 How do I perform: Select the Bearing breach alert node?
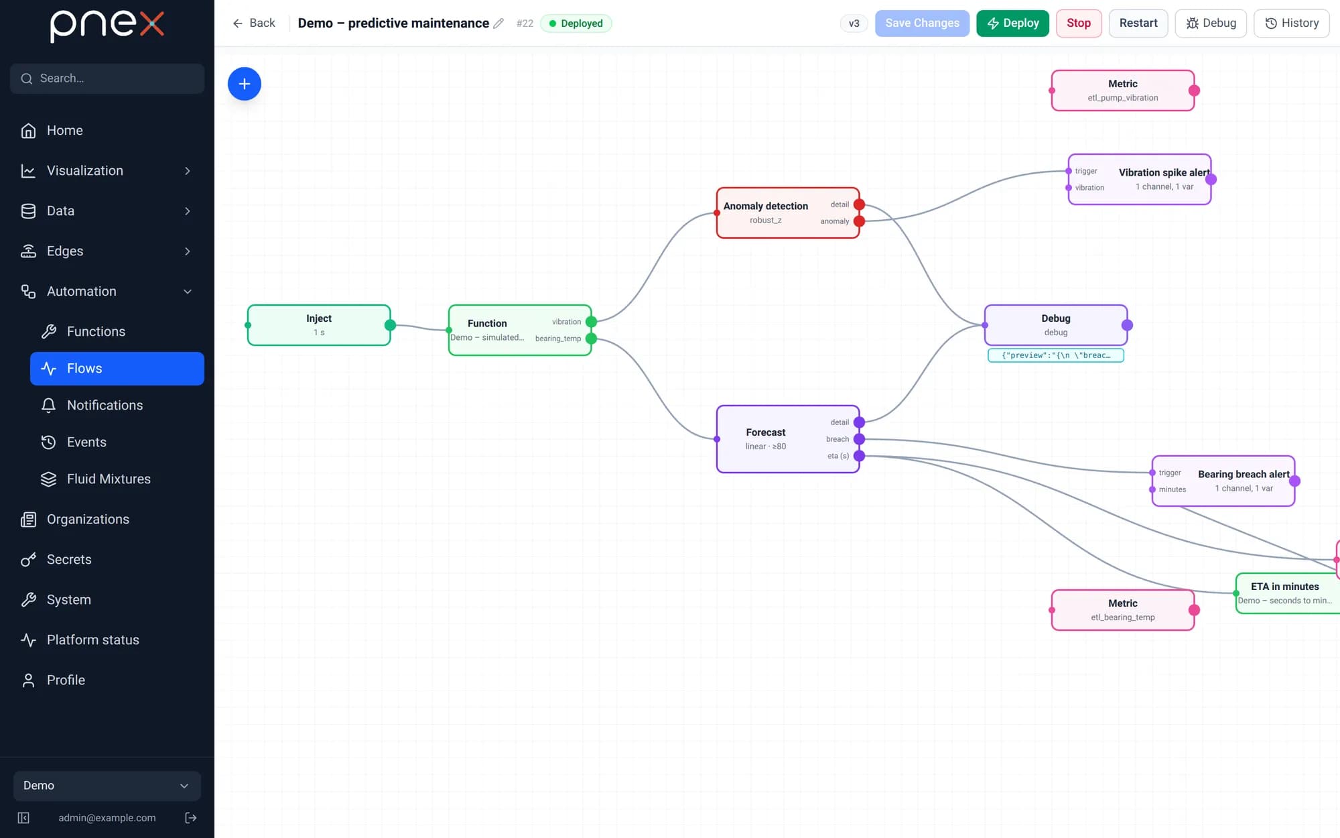1223,481
